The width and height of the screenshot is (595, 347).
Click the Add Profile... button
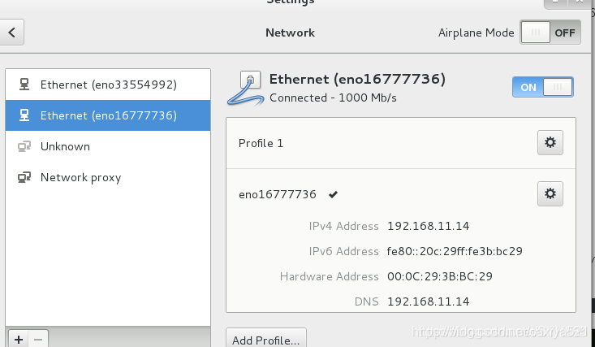coord(266,340)
